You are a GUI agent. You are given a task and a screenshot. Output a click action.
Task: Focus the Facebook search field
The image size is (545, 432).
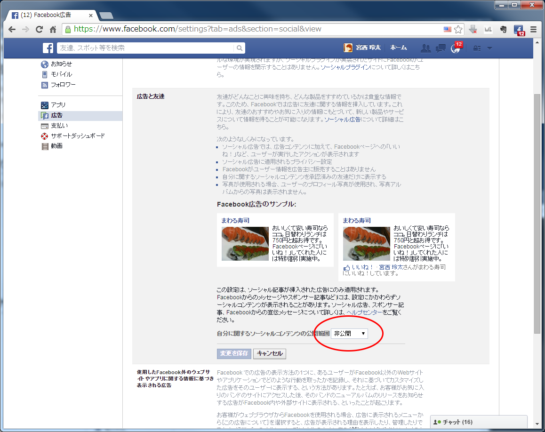tap(145, 48)
